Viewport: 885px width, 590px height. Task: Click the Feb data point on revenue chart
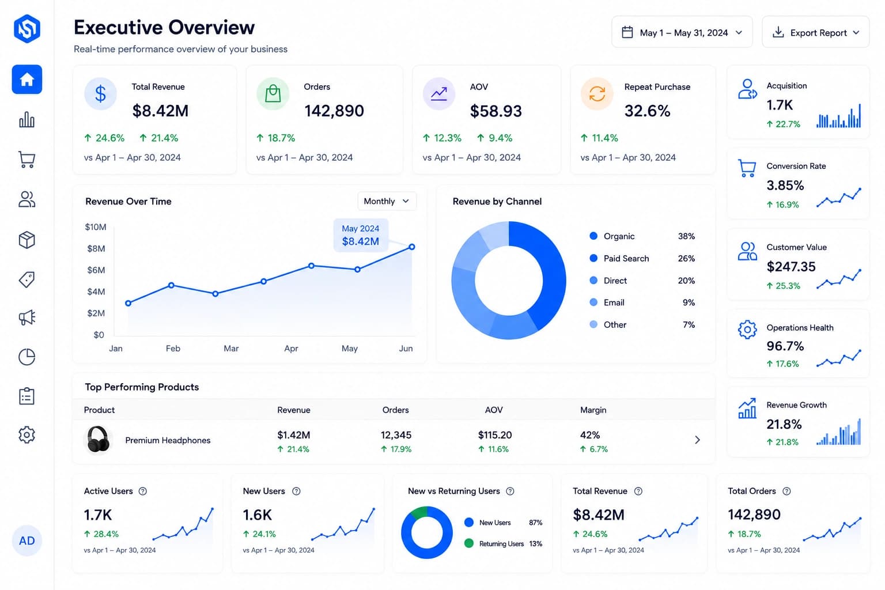coord(171,285)
